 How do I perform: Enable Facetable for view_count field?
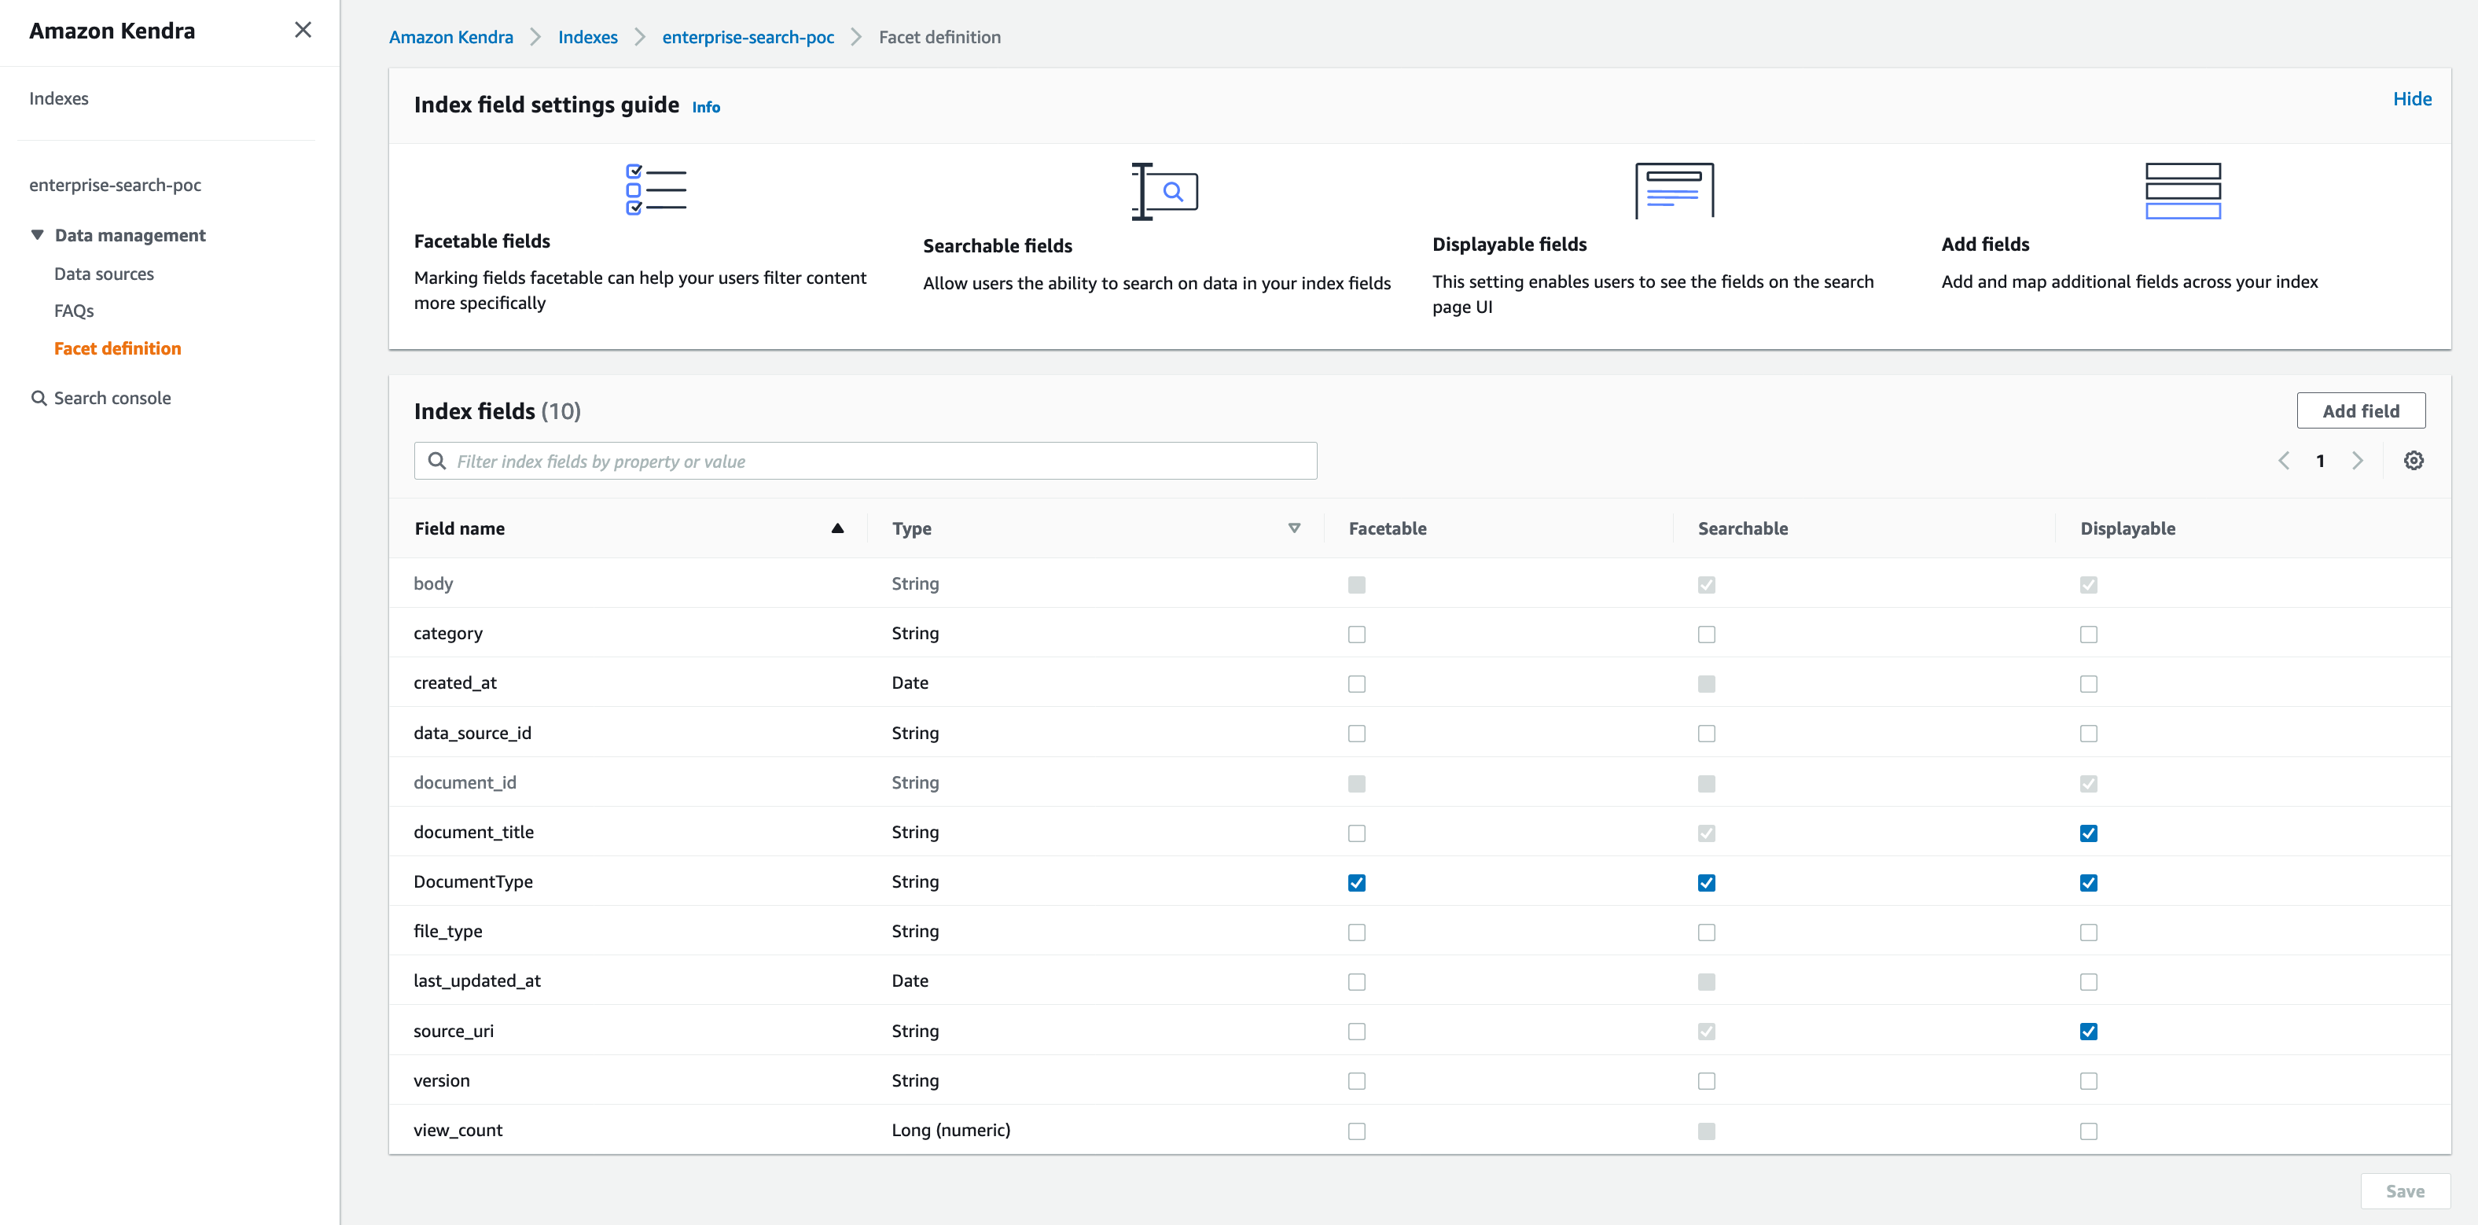[x=1356, y=1131]
